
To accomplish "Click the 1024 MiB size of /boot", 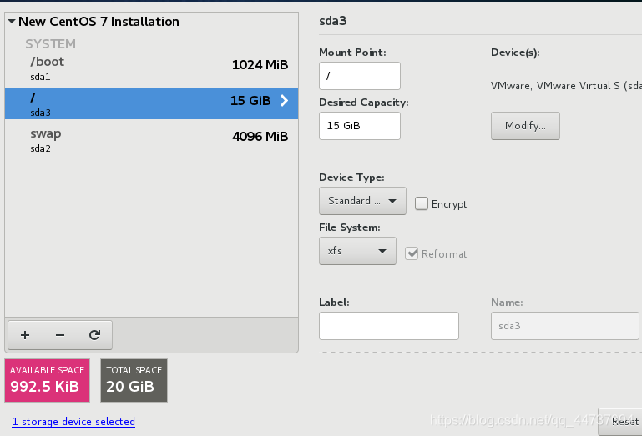I will pos(260,65).
